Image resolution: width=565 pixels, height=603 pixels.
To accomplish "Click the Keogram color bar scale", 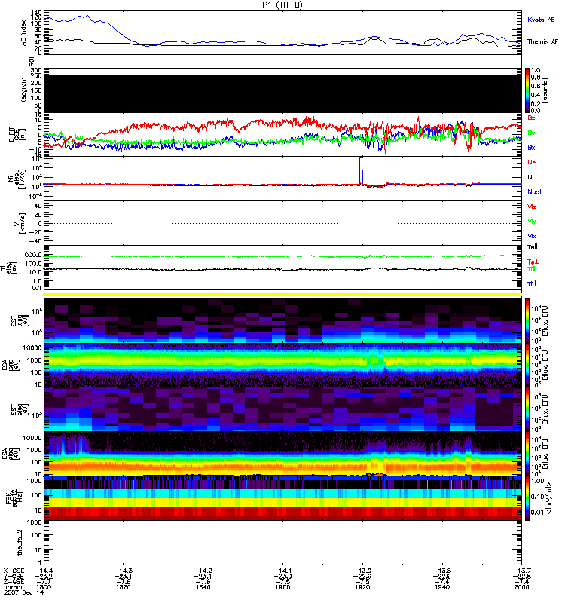I will coord(528,90).
